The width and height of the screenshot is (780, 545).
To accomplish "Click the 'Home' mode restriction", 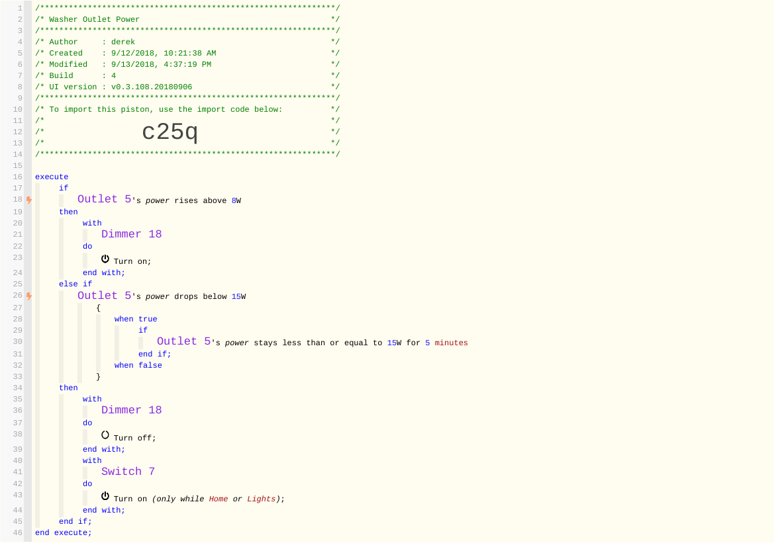I will tap(219, 499).
